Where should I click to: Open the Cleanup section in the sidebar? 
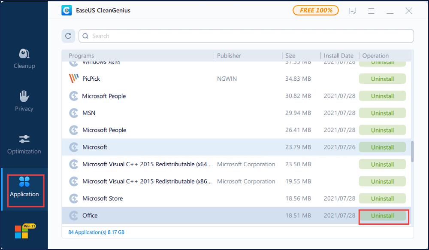tap(24, 58)
